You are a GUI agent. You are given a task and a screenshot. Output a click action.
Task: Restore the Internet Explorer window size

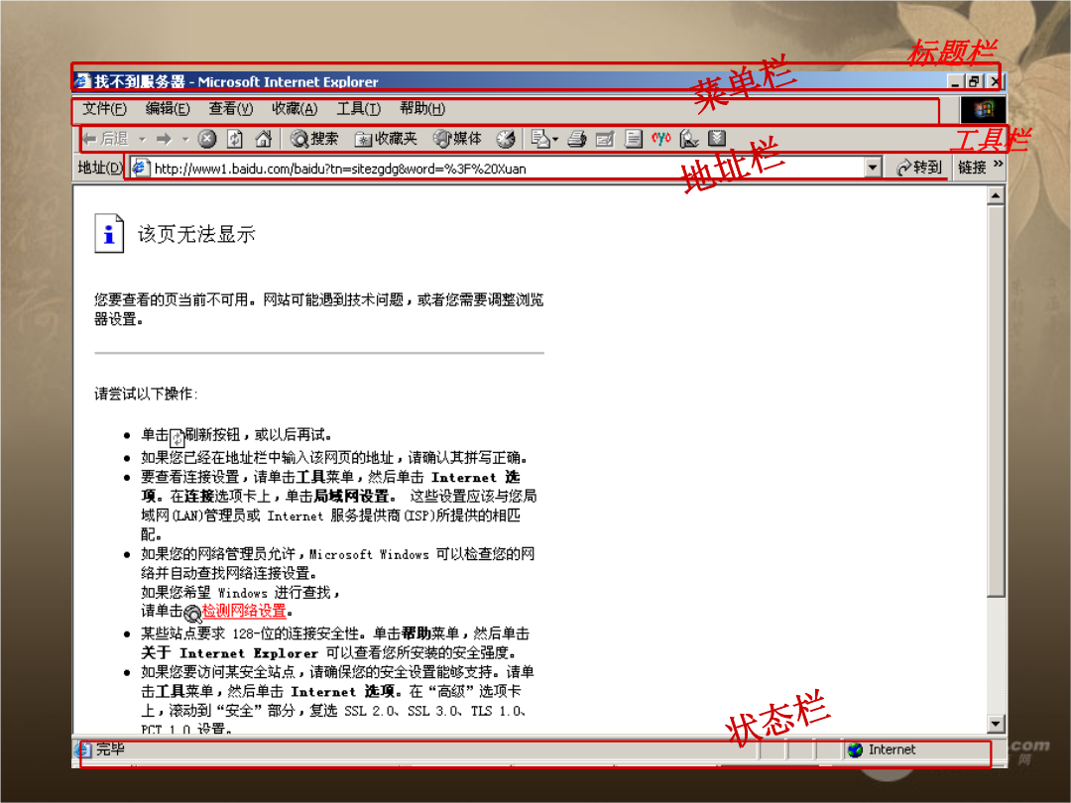pyautogui.click(x=974, y=82)
